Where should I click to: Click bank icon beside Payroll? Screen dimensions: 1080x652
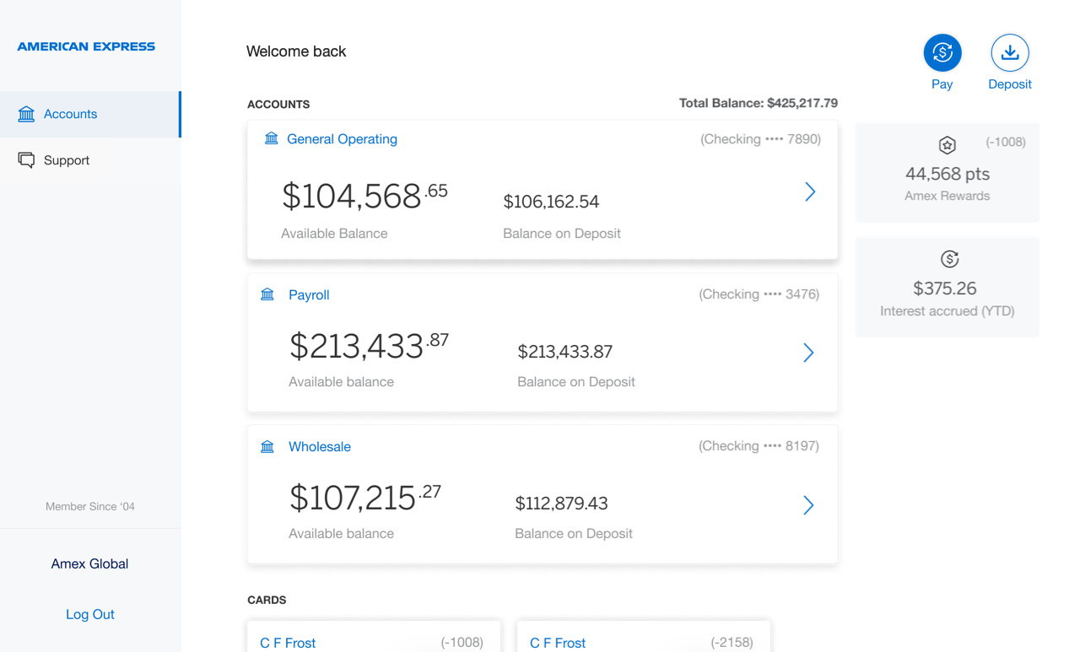point(267,294)
